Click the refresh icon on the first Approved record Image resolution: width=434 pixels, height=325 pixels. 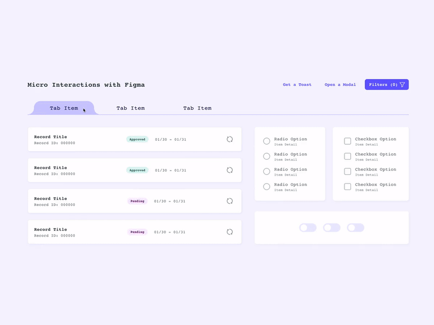click(228, 139)
